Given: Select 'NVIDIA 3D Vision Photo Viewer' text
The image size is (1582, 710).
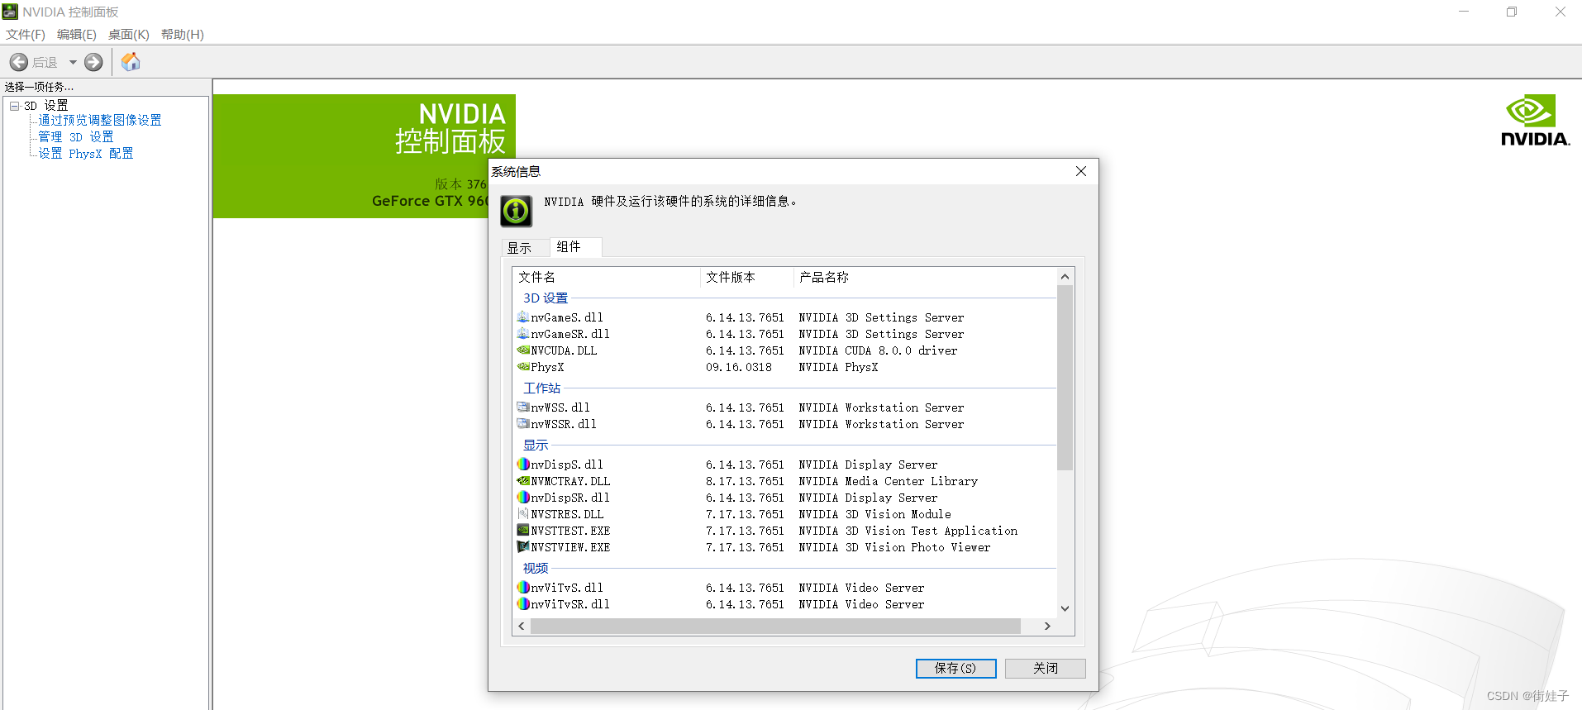Looking at the screenshot, I should [894, 548].
